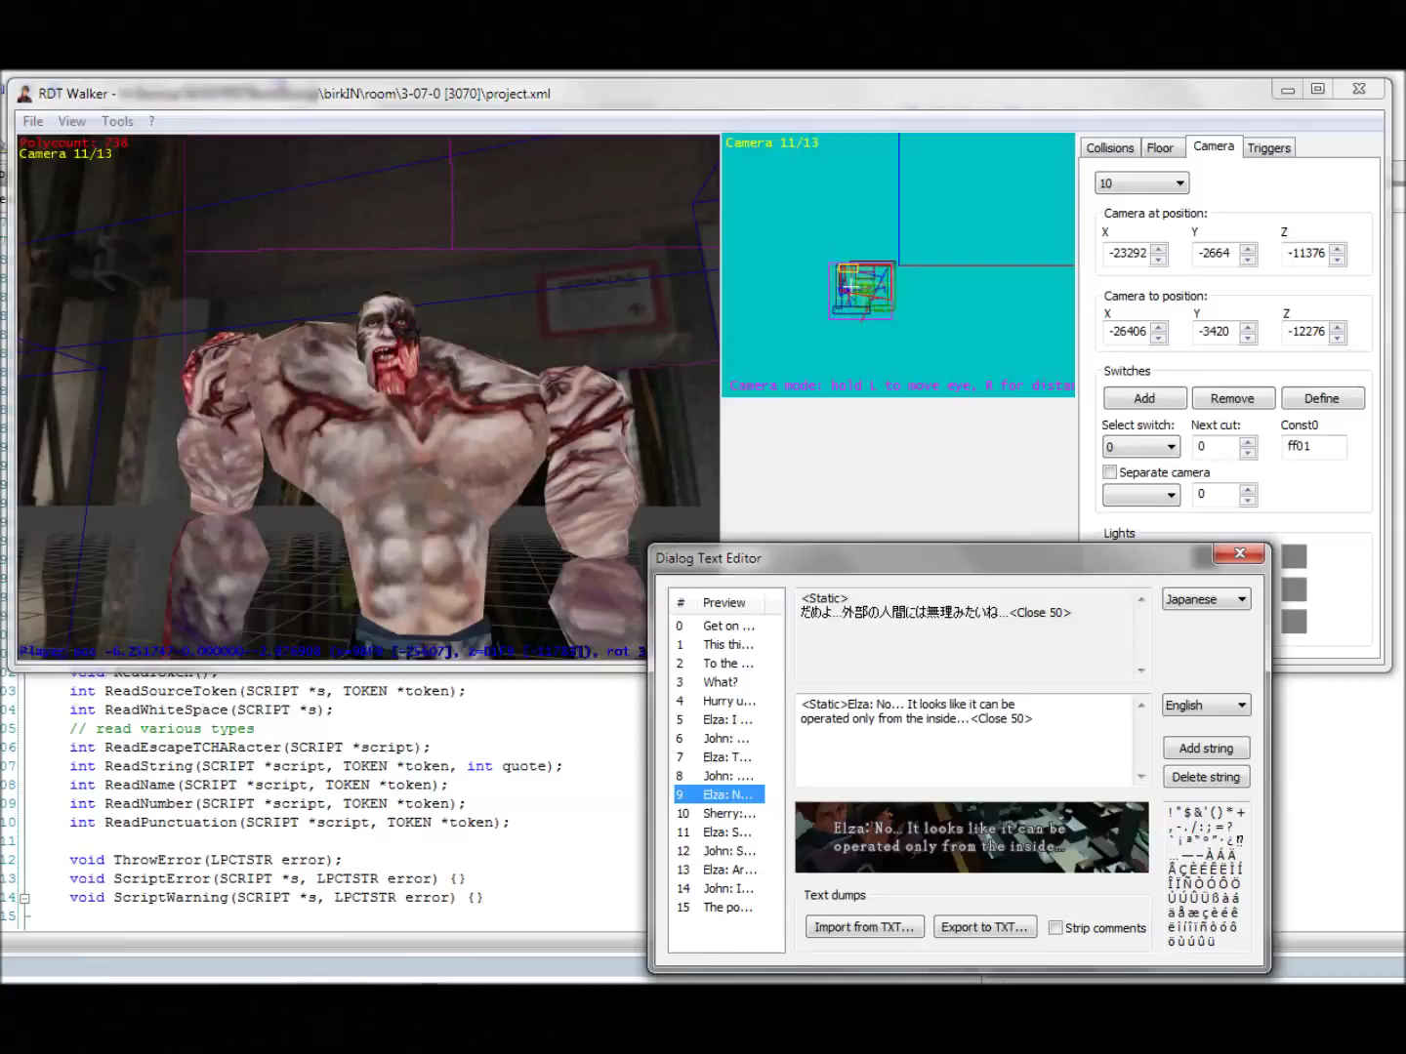Maximize the RDT Walker window

click(1317, 89)
